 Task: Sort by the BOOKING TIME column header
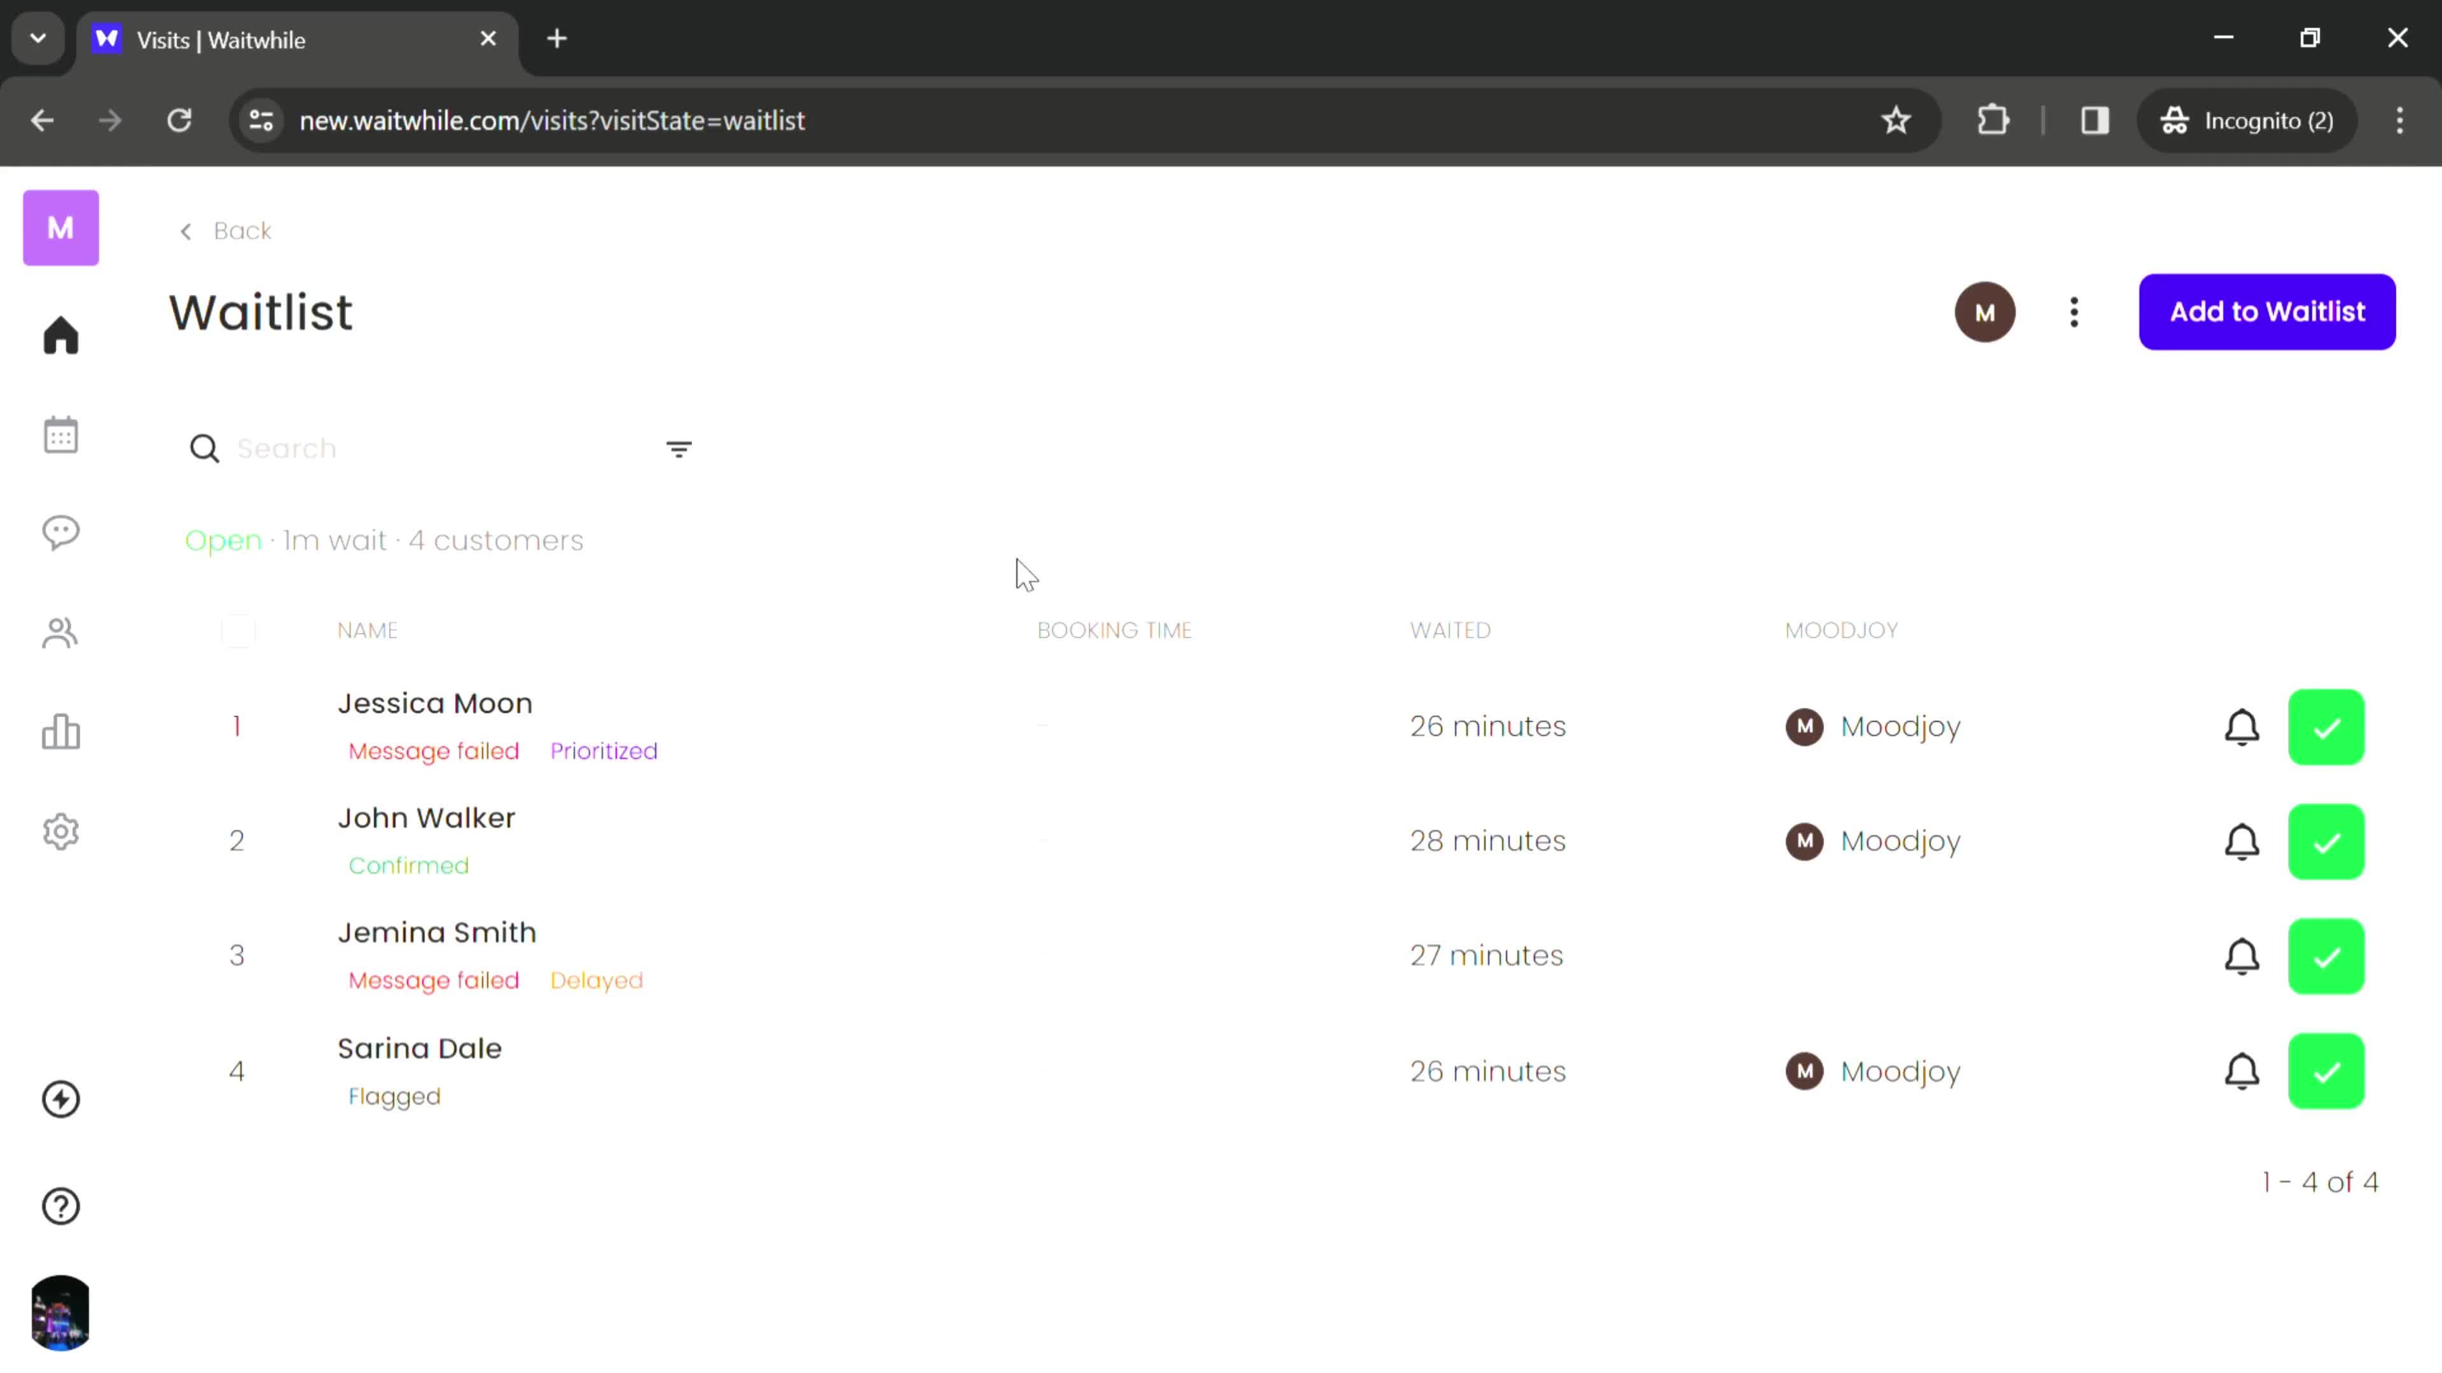coord(1115,630)
